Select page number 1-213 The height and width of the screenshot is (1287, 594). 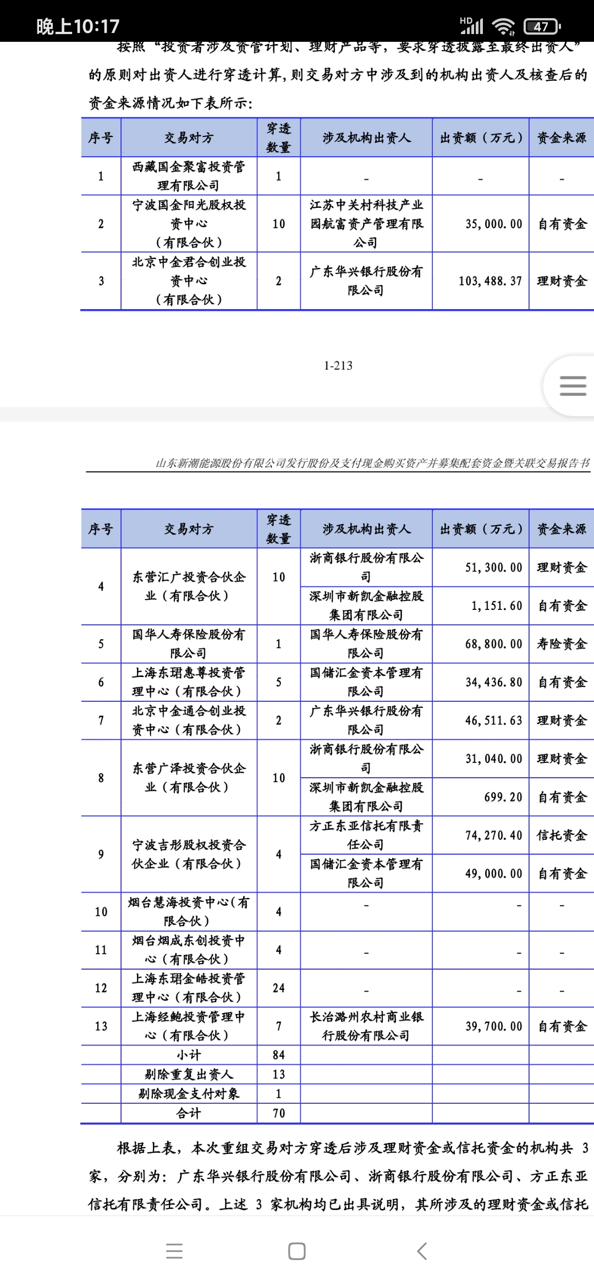pos(338,365)
